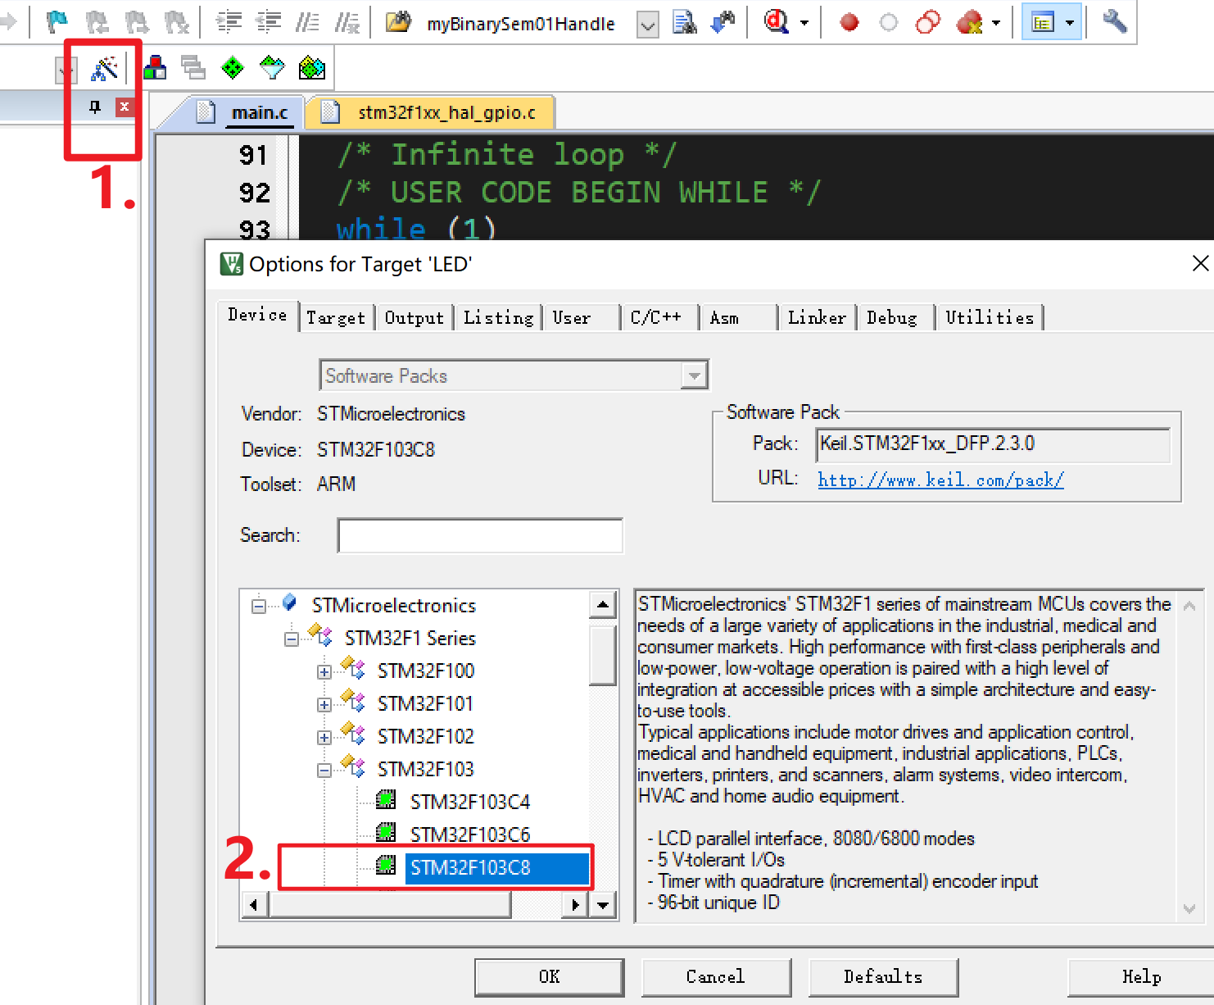1214x1005 pixels.
Task: Switch to stm32f1xx_hal_gpio.c tab
Action: 433,112
